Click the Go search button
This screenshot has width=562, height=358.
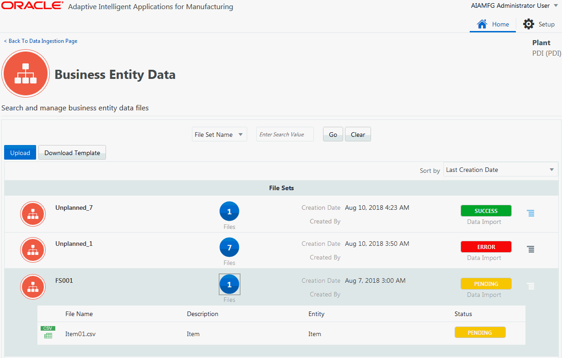(x=333, y=135)
